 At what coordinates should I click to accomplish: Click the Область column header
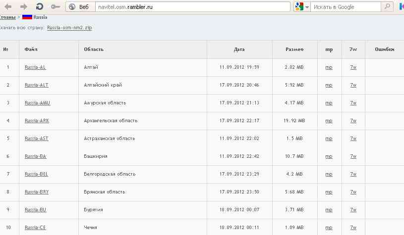coord(94,49)
